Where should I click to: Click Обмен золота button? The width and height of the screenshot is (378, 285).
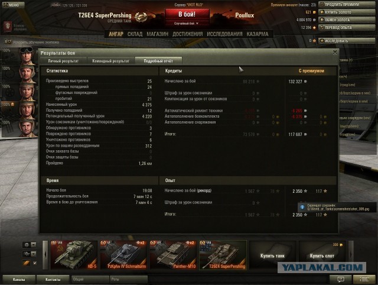(347, 20)
